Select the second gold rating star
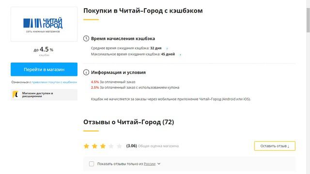This screenshot has height=174, width=310. click(x=95, y=146)
